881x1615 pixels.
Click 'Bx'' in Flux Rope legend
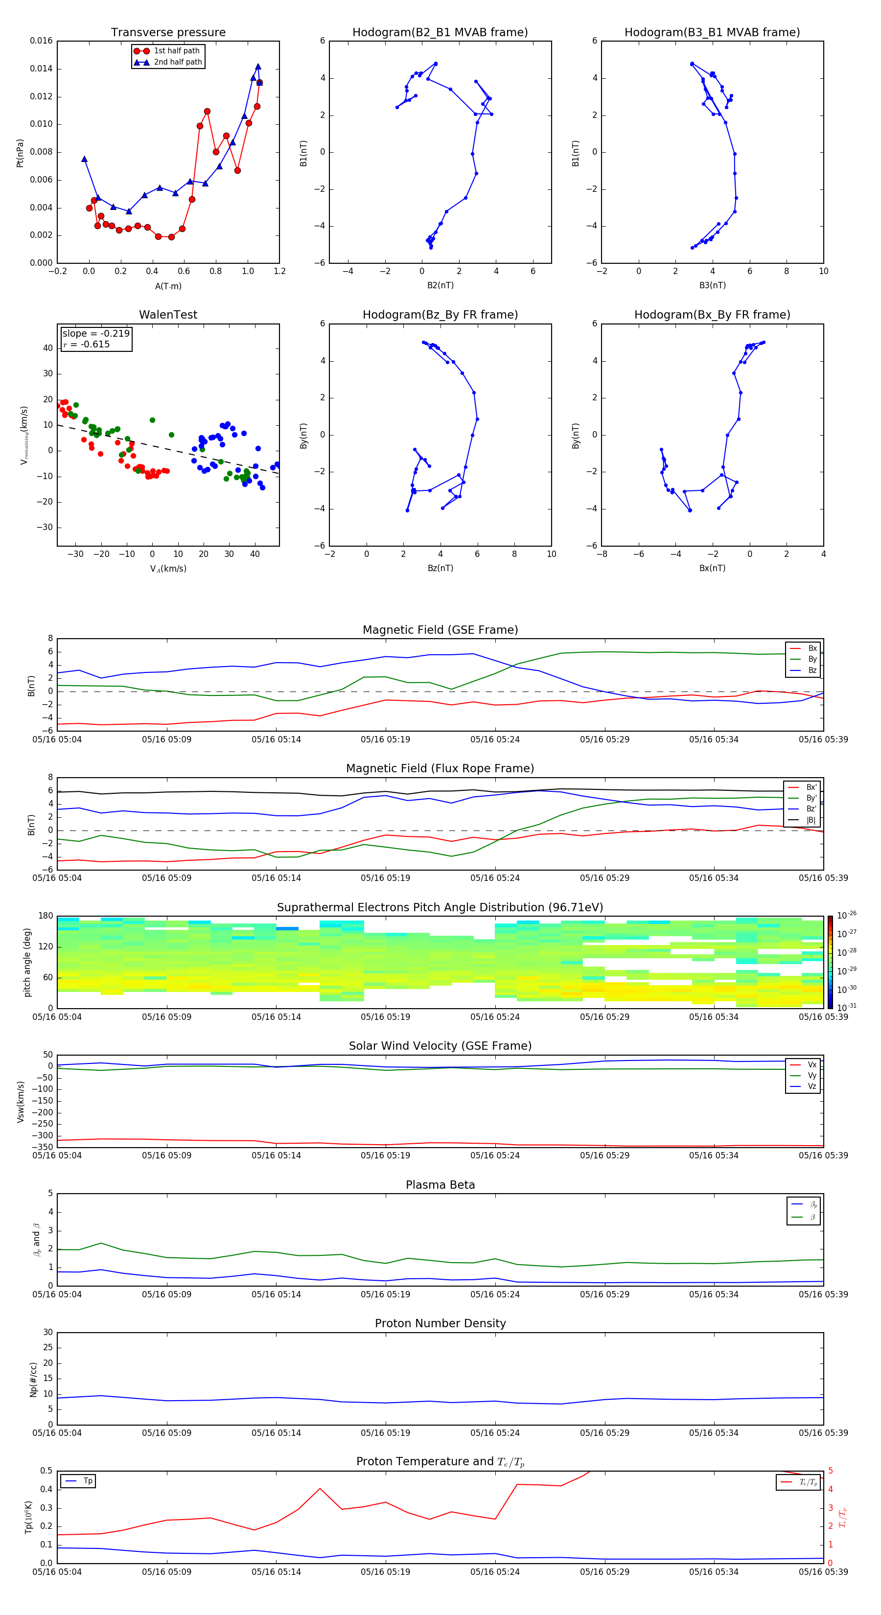click(x=811, y=787)
